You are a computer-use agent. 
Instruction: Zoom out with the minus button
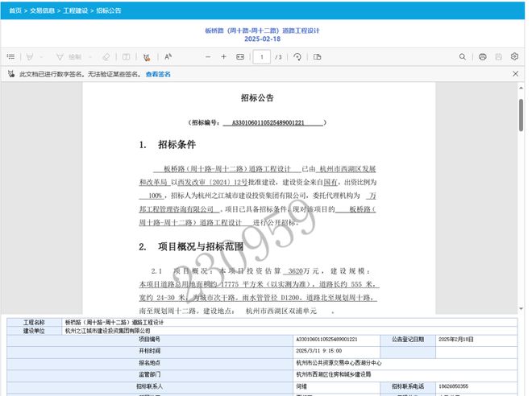pos(208,57)
